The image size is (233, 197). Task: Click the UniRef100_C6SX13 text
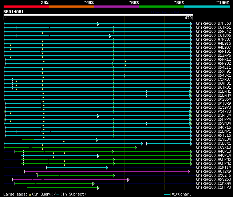click(x=213, y=148)
